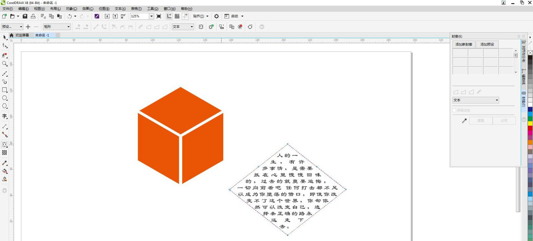The height and width of the screenshot is (241, 533).
Task: Select the Envelope tool in toolbox
Action: point(5,145)
